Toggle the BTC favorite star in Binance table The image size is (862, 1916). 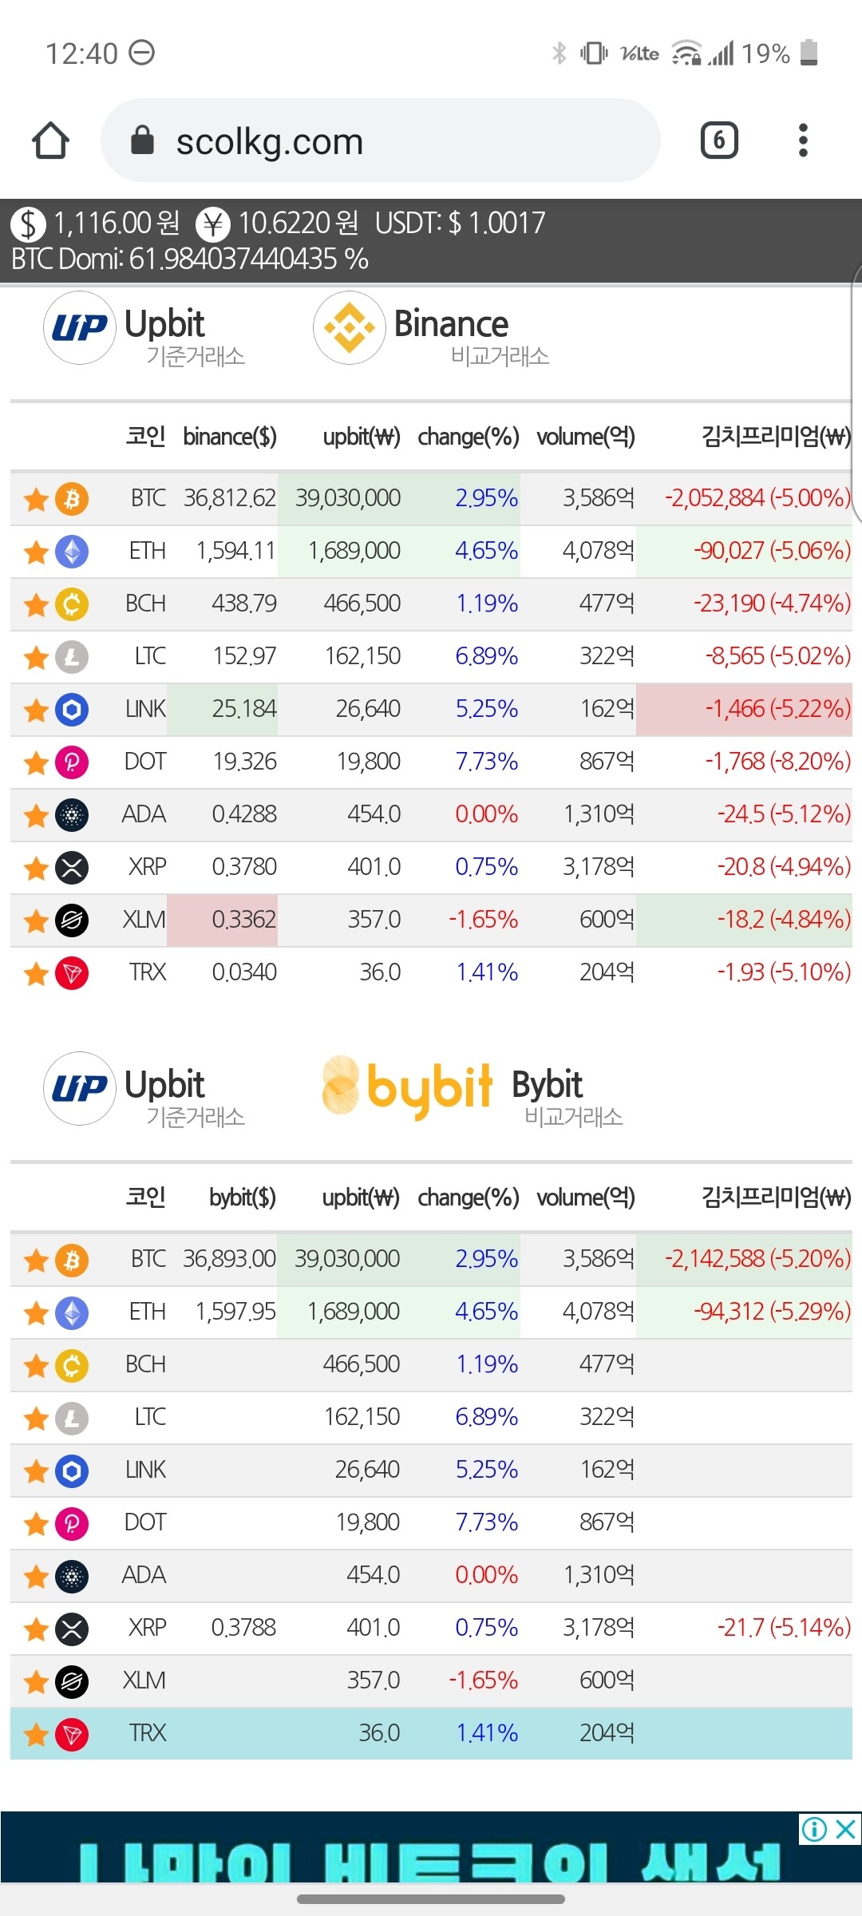(x=36, y=500)
